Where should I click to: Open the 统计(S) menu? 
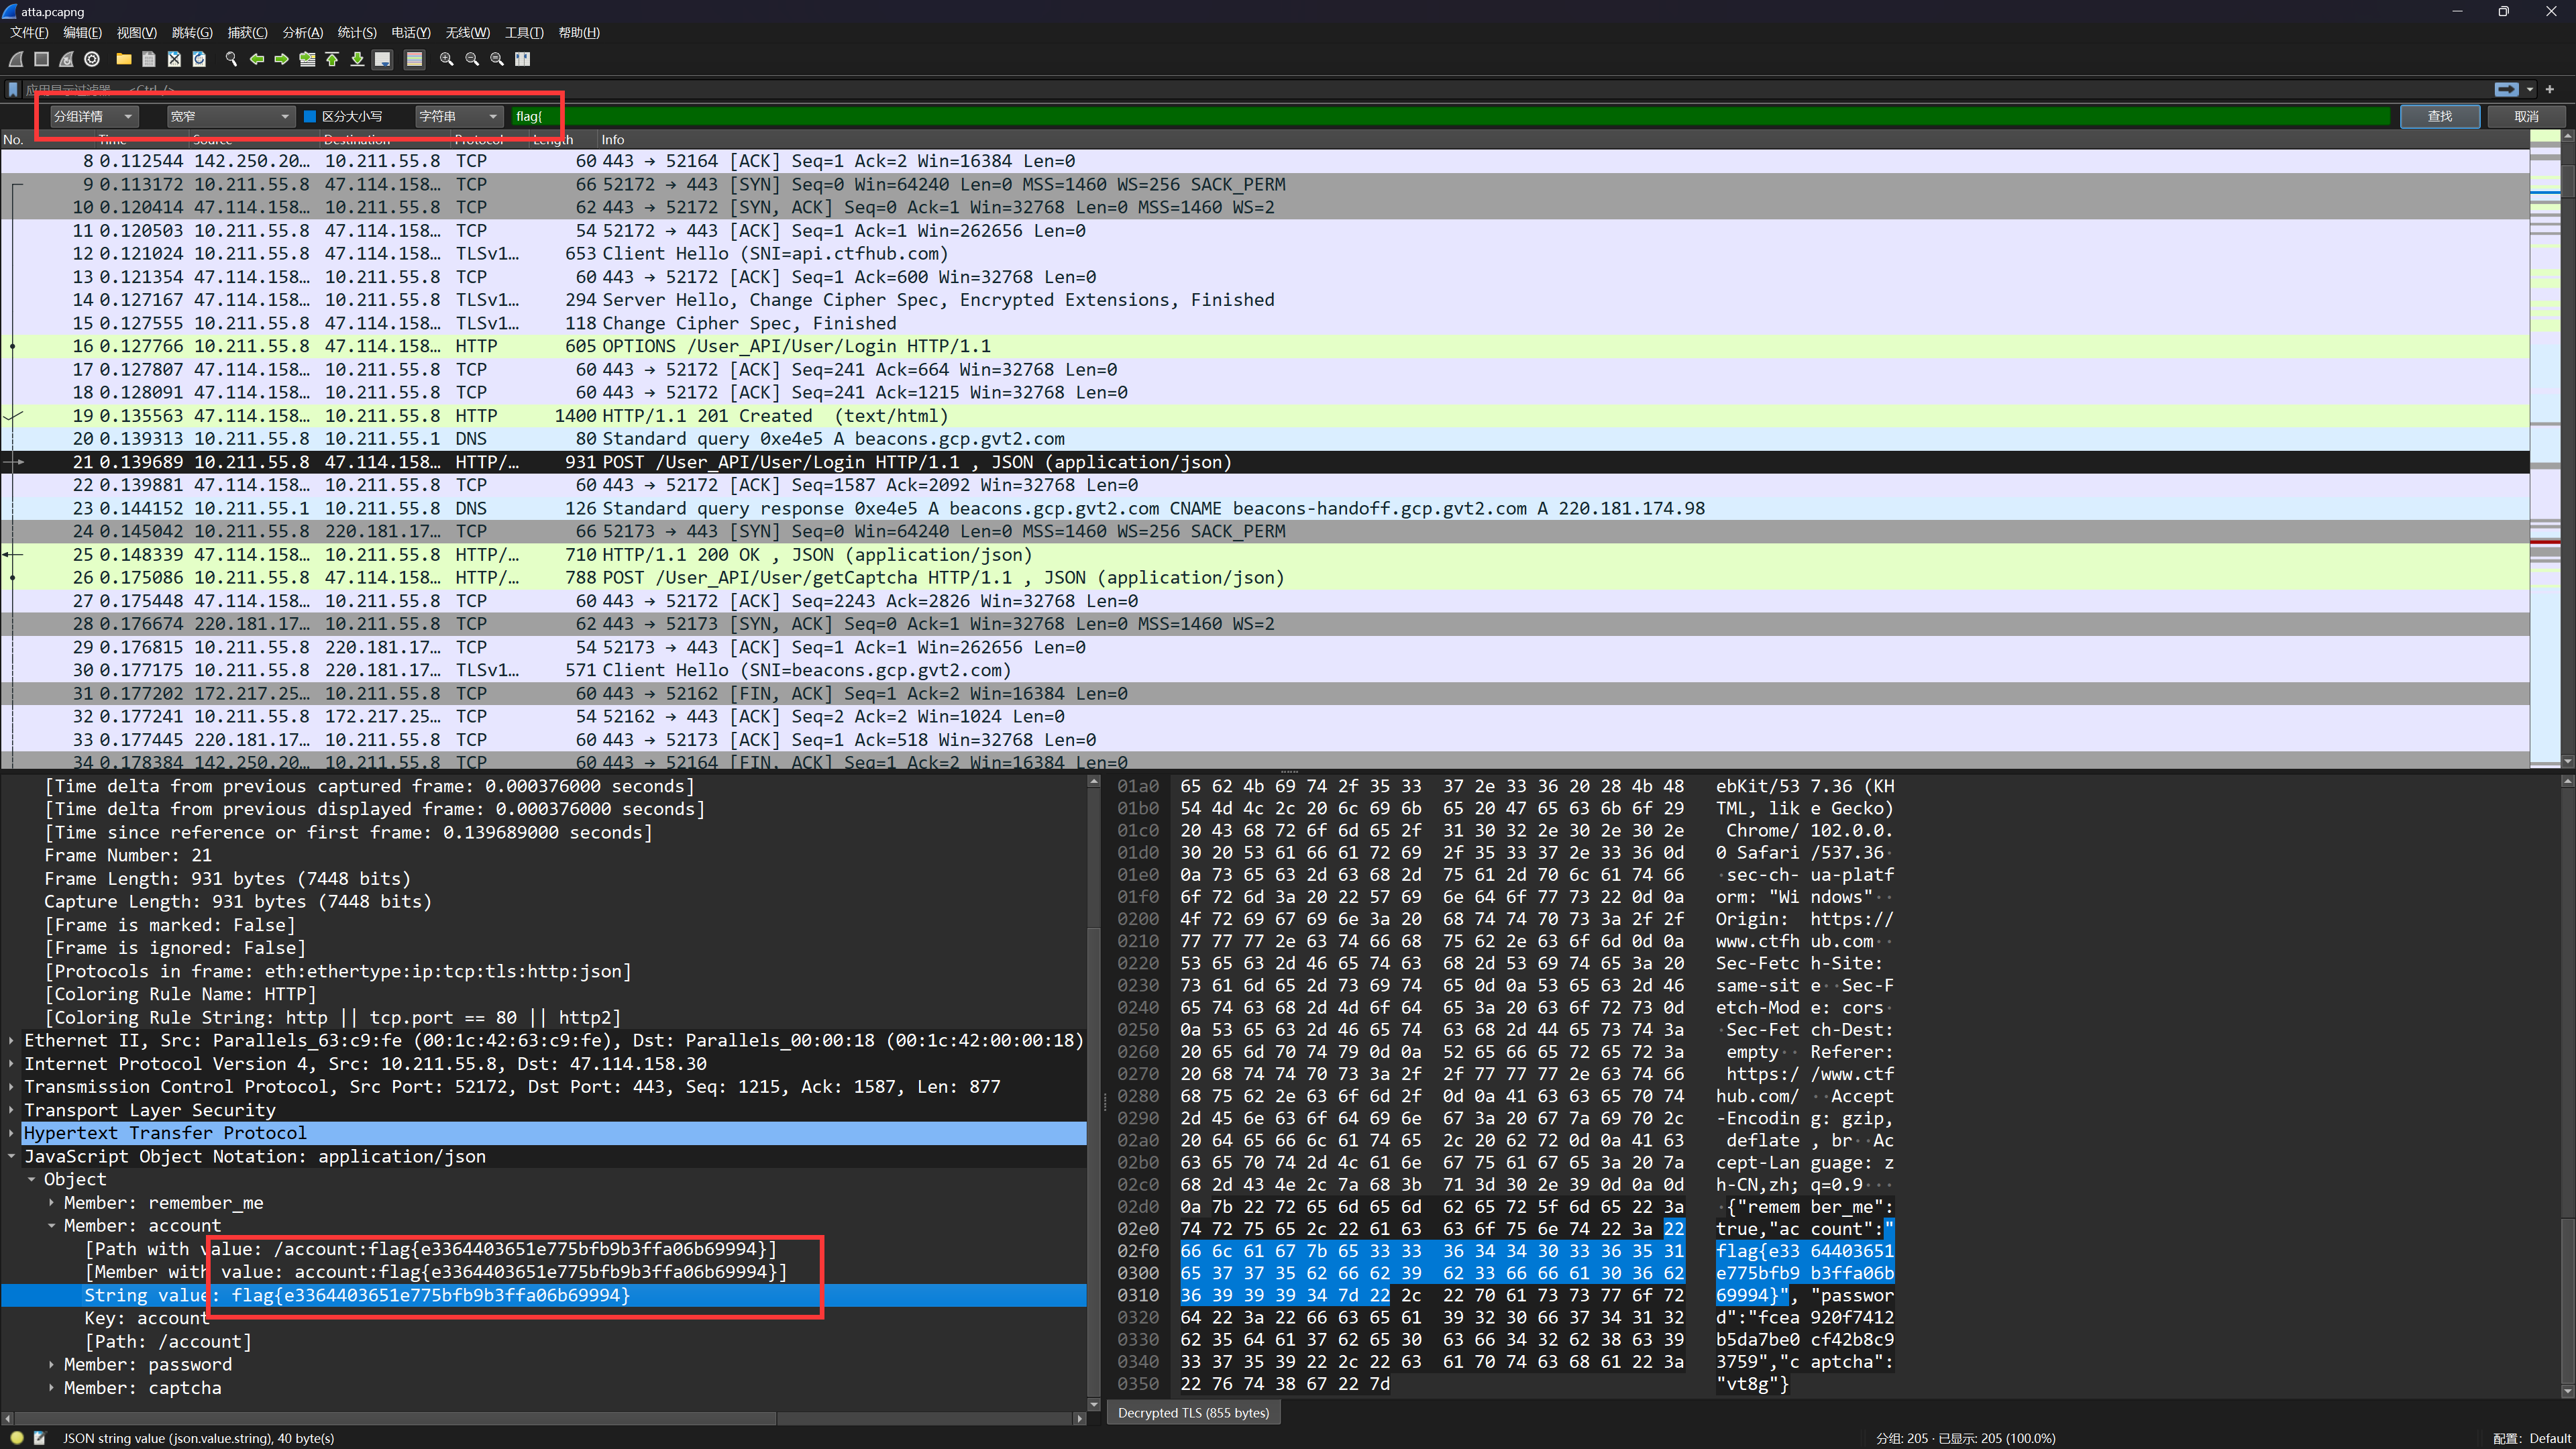(357, 33)
